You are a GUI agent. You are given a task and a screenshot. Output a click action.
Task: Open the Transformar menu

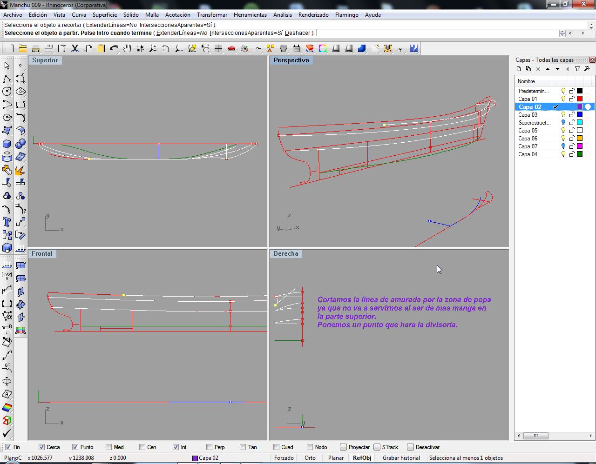tap(212, 15)
